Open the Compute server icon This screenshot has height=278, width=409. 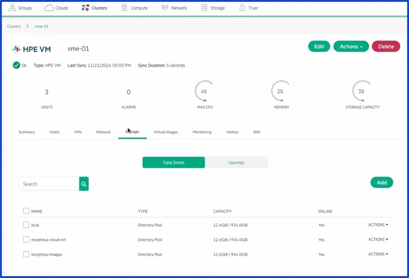pos(124,8)
